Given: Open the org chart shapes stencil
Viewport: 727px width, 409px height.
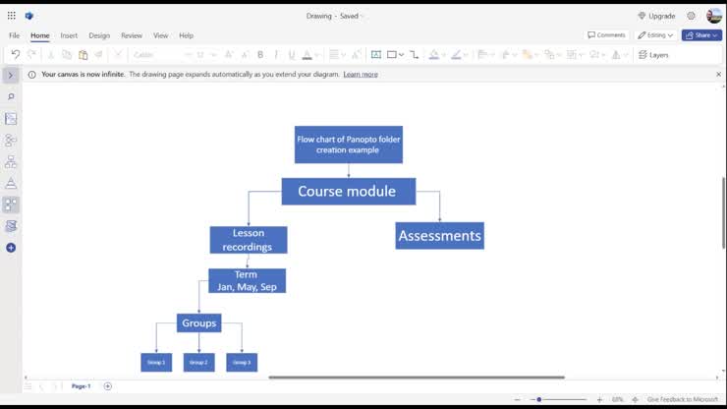Looking at the screenshot, I should tap(11, 161).
